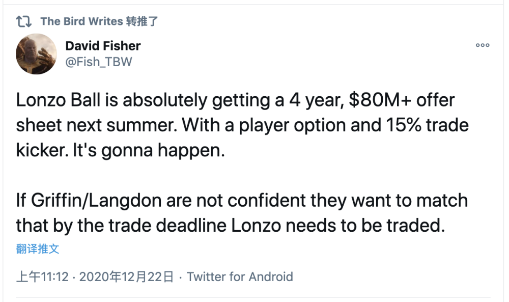Open the Twitter for Android source link

(x=240, y=277)
